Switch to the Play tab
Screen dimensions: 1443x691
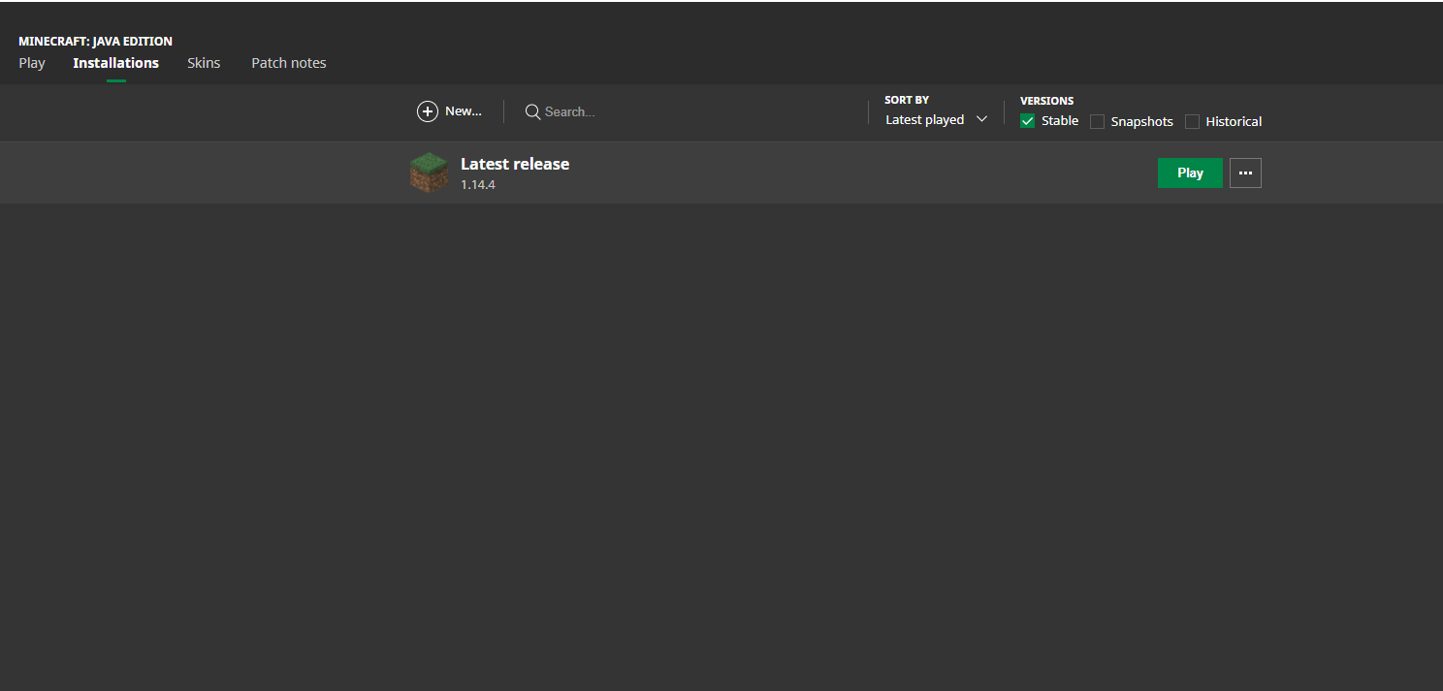pos(32,63)
